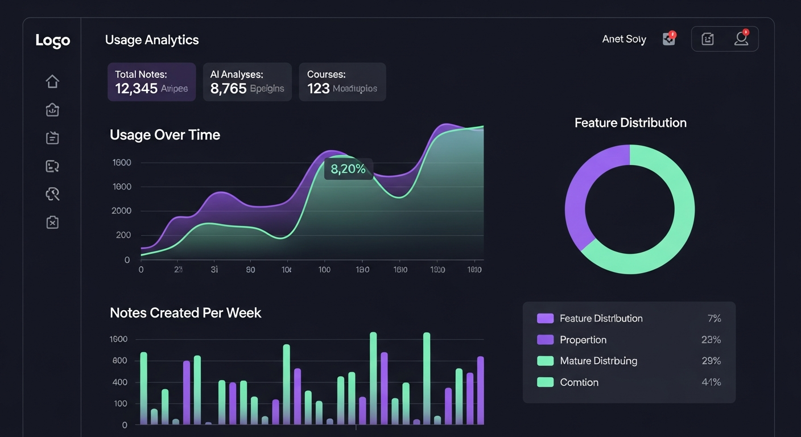Click the Feature Distribution chart title

pyautogui.click(x=630, y=123)
